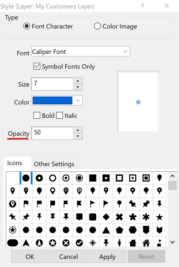The image size is (179, 267).
Task: Select the filled square icon
Action: (92, 178)
